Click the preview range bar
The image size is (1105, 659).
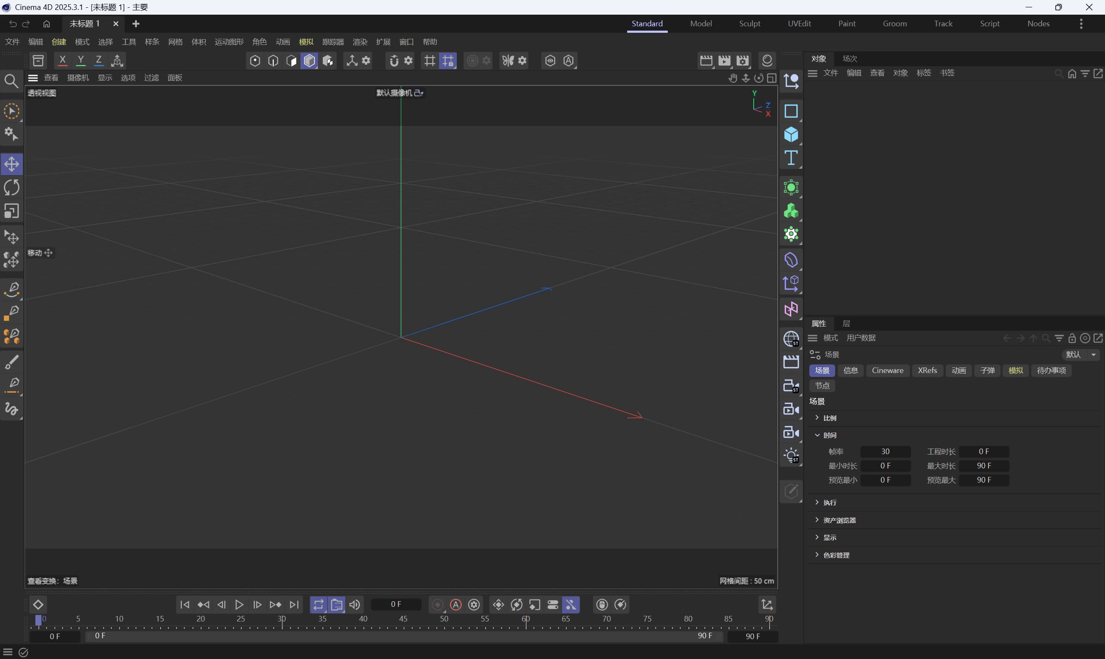404,636
